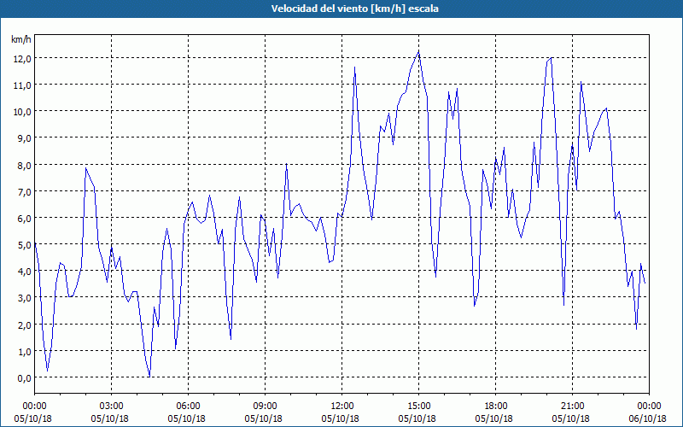Click the '9,0' y-axis label
This screenshot has height=427, width=683.
coord(26,138)
